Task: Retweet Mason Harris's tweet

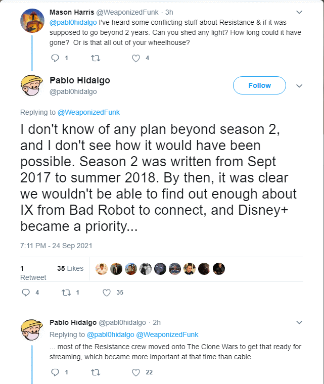Action: 95,58
